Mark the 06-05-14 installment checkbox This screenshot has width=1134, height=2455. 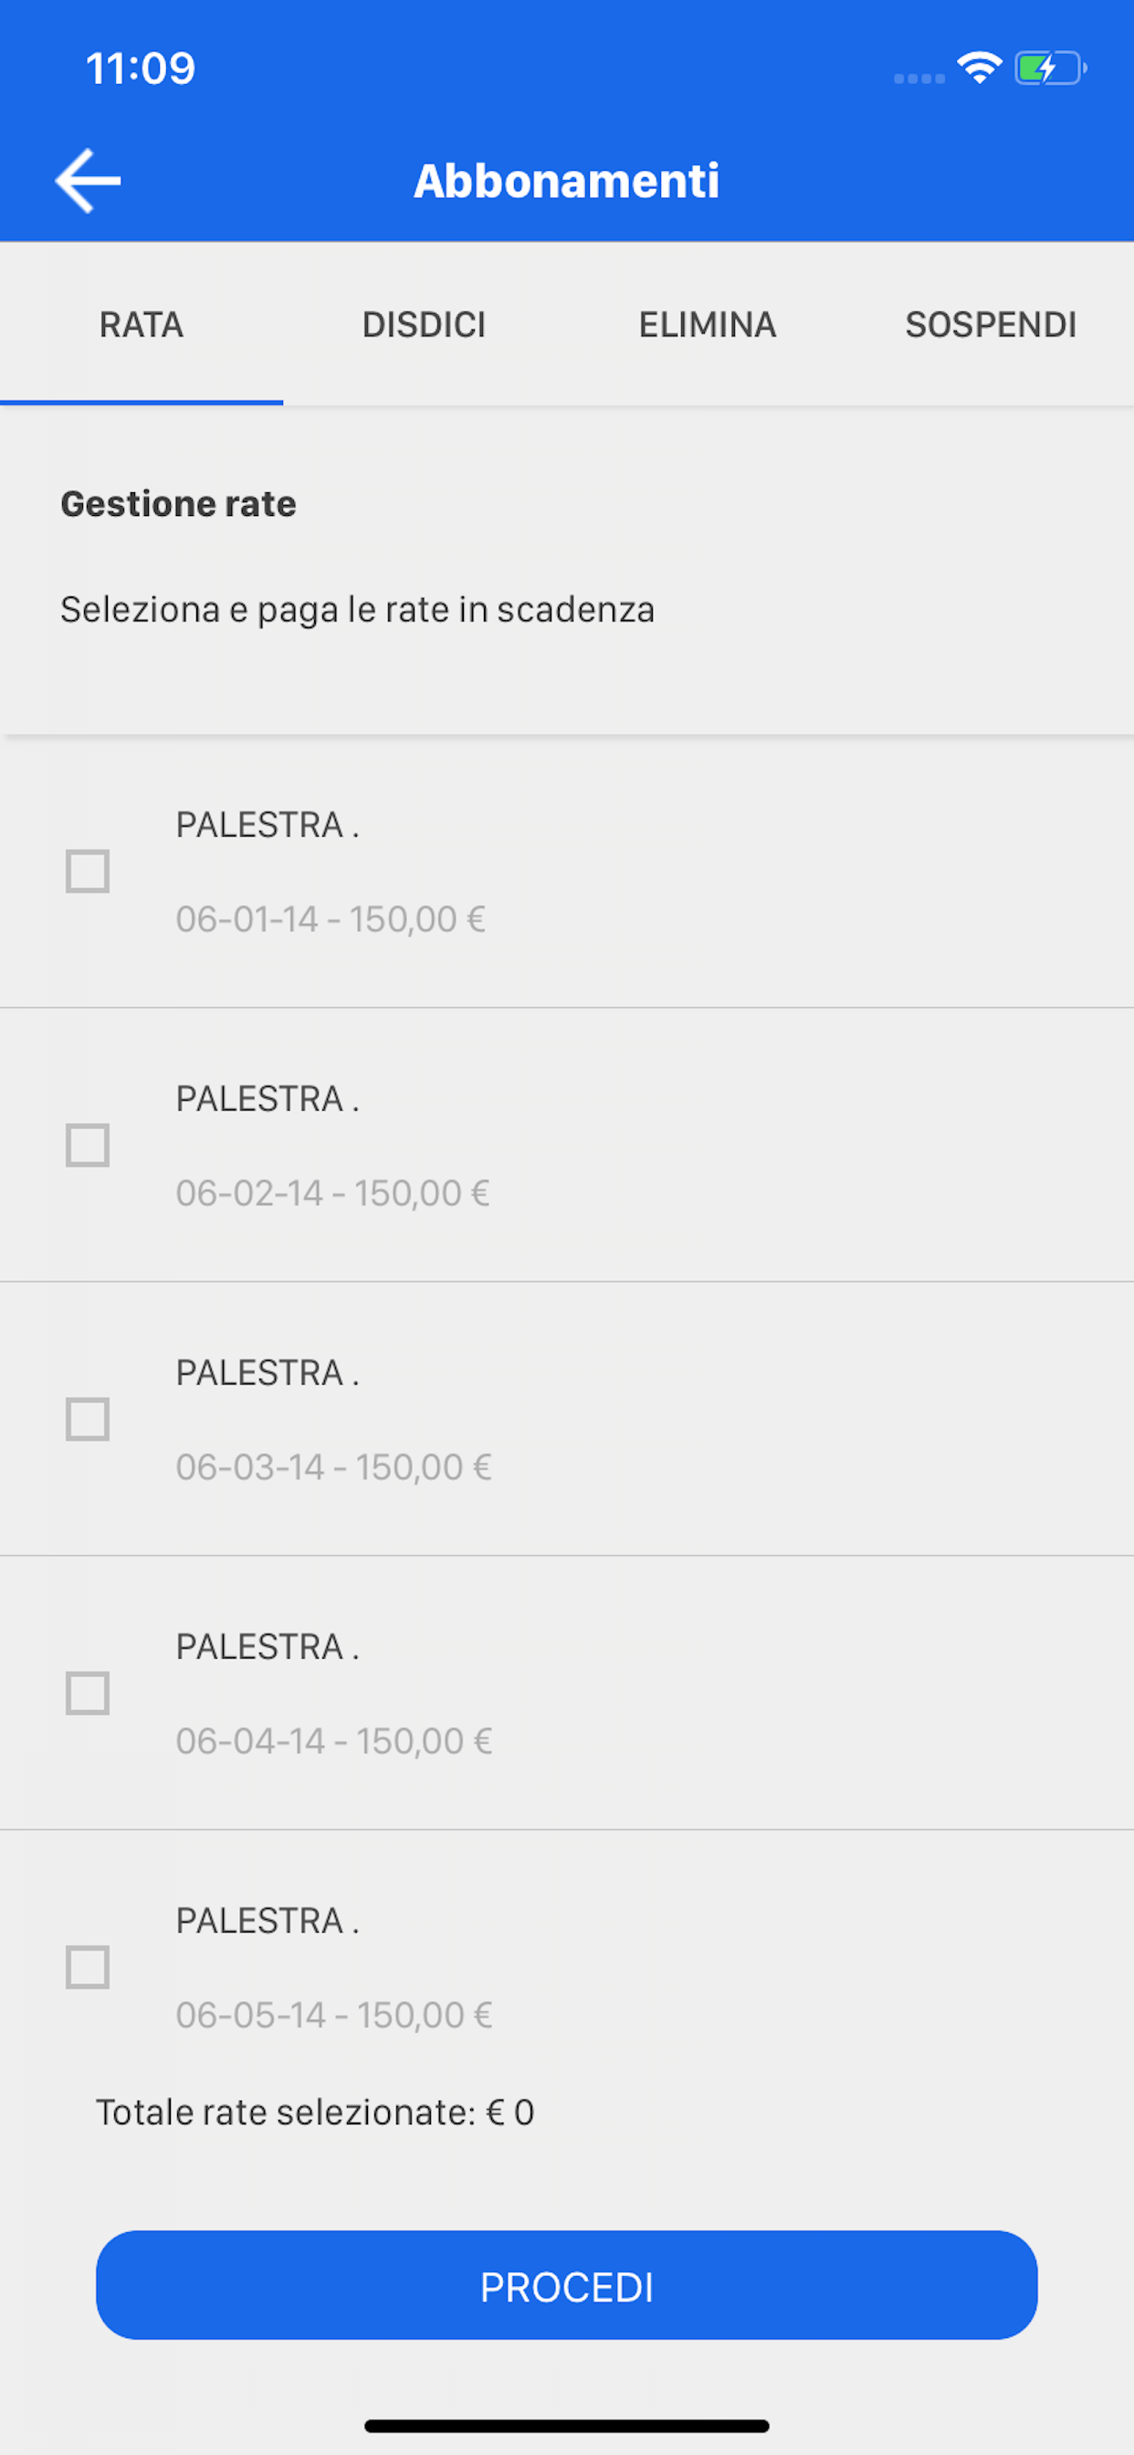pos(88,1967)
